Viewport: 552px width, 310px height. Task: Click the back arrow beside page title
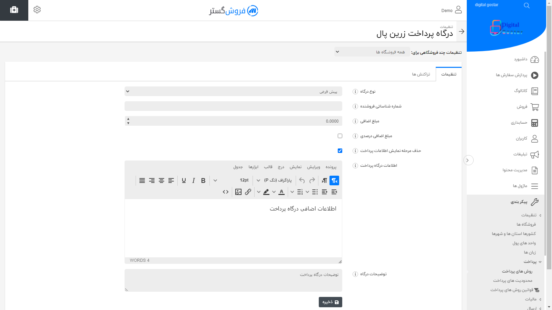point(462,31)
